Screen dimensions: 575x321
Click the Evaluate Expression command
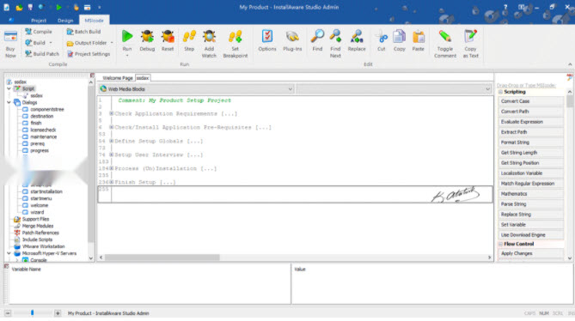pyautogui.click(x=530, y=122)
